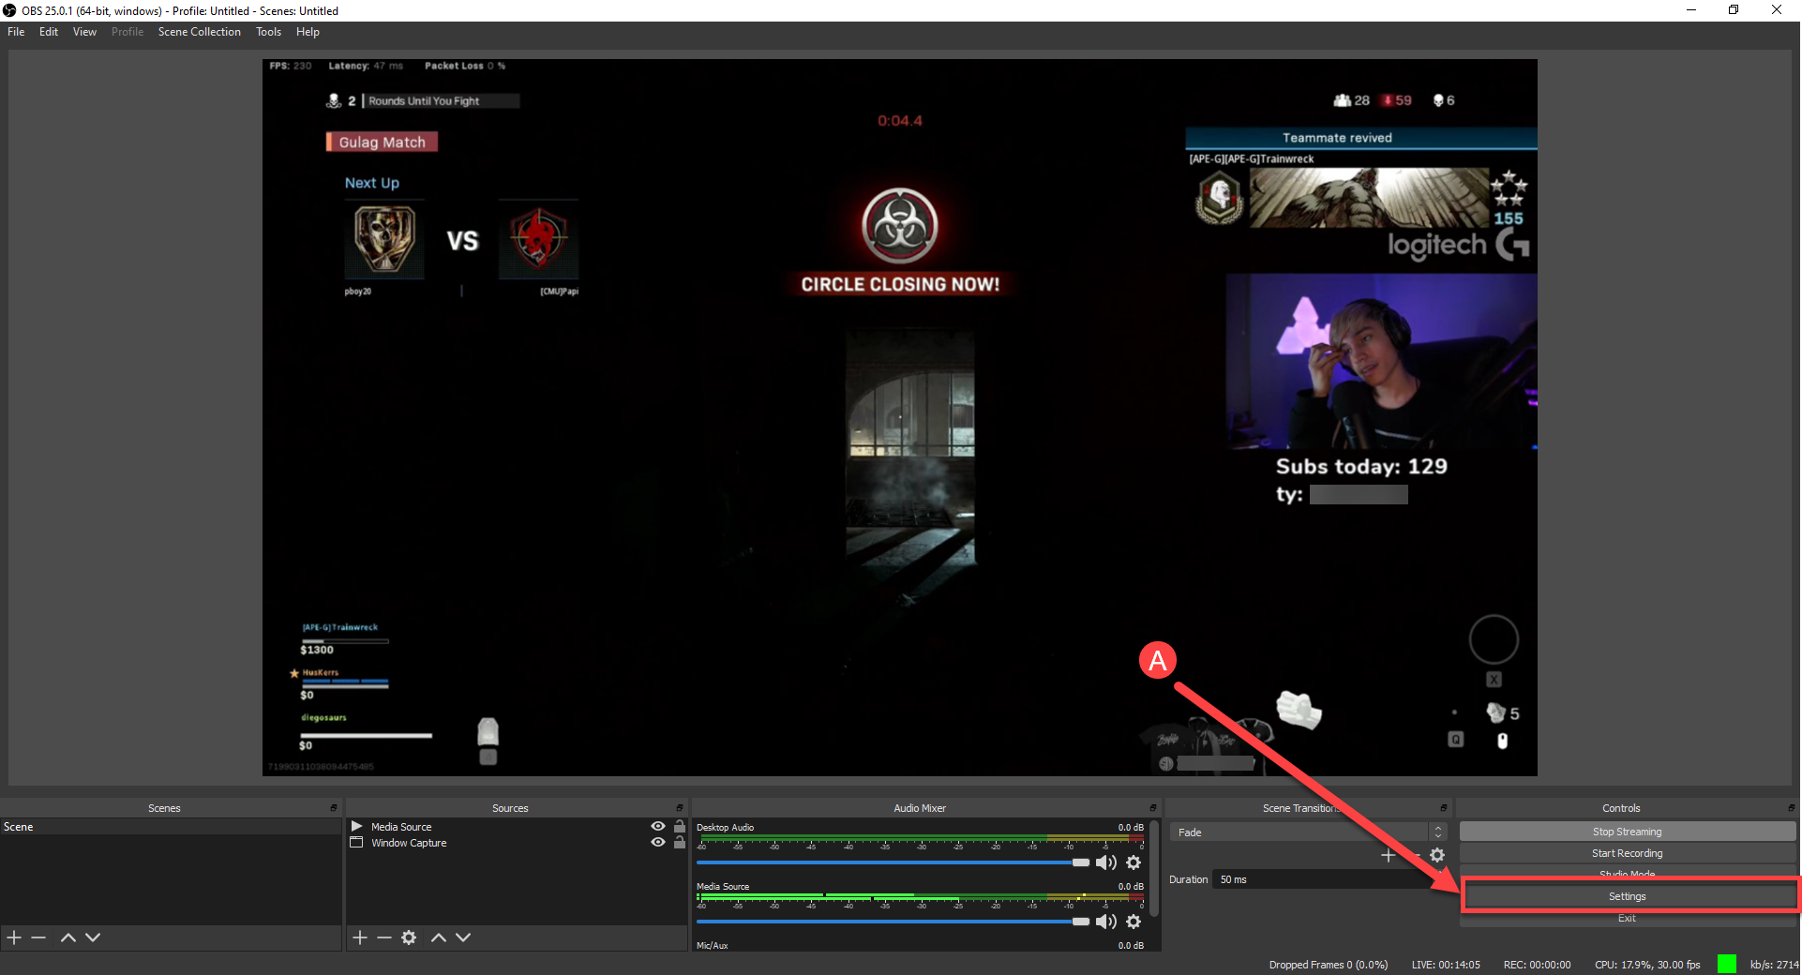Select the Scene item in Scenes list
Image resolution: width=1802 pixels, height=975 pixels.
(171, 827)
